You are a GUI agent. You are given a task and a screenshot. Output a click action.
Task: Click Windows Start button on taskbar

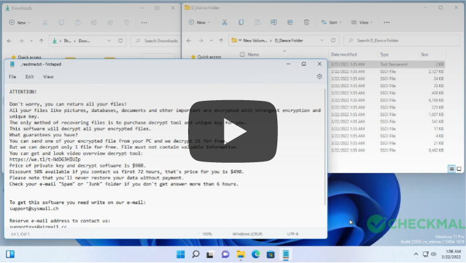(180, 253)
